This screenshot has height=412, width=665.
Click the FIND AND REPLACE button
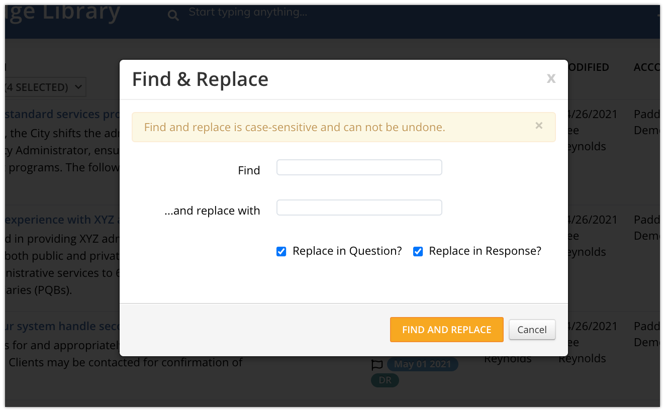447,330
